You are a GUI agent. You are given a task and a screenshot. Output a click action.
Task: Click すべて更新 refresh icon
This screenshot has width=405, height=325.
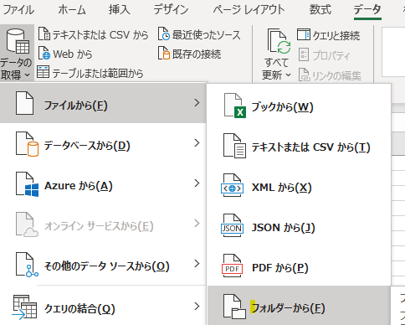(279, 41)
